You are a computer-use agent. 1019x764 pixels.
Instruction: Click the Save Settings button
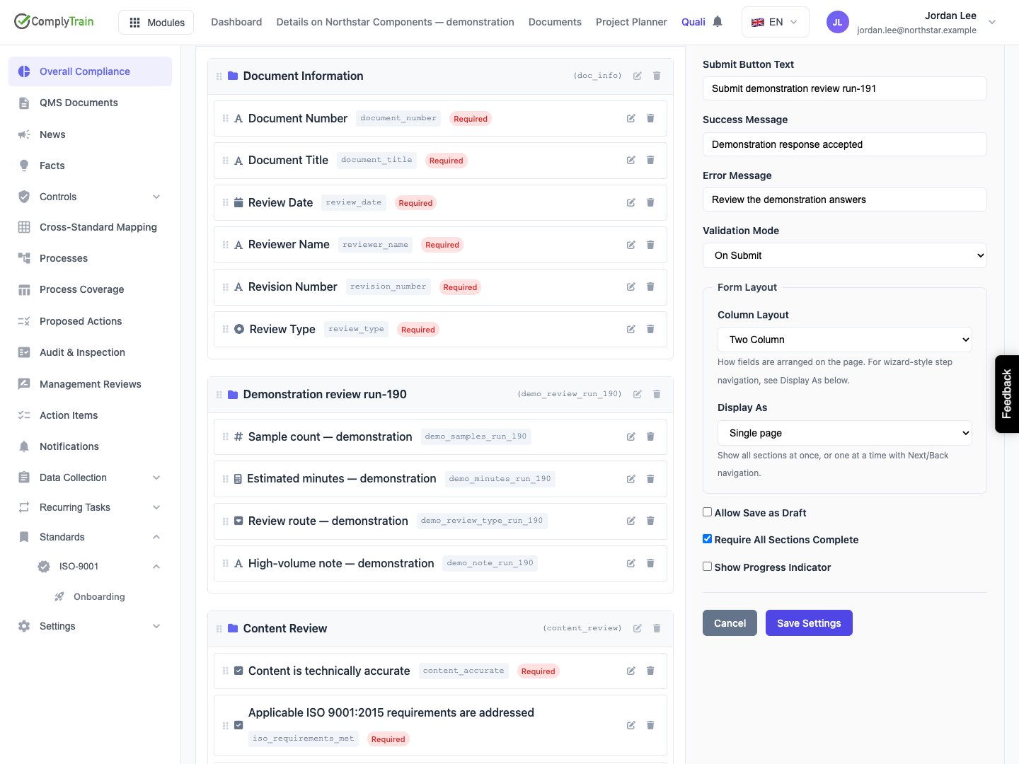tap(809, 623)
